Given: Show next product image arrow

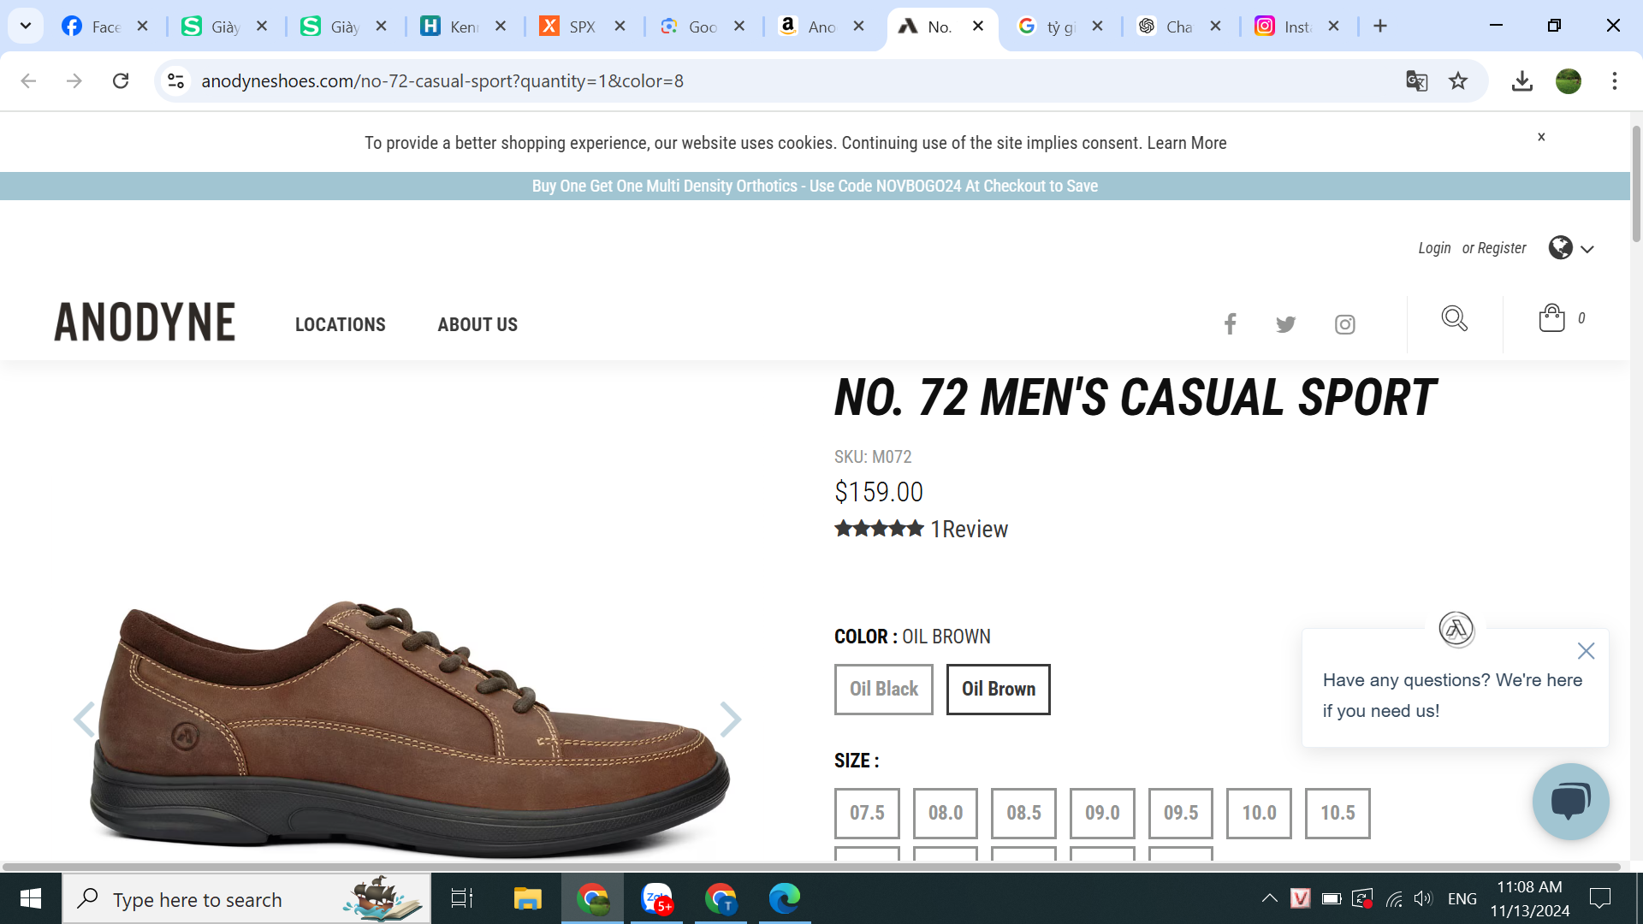Looking at the screenshot, I should (729, 720).
